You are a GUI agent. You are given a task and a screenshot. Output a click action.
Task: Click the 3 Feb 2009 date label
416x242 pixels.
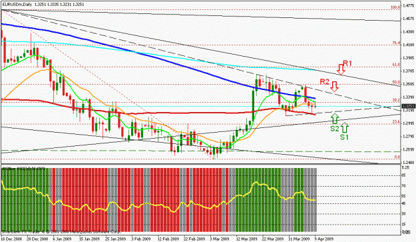[x=140, y=239]
